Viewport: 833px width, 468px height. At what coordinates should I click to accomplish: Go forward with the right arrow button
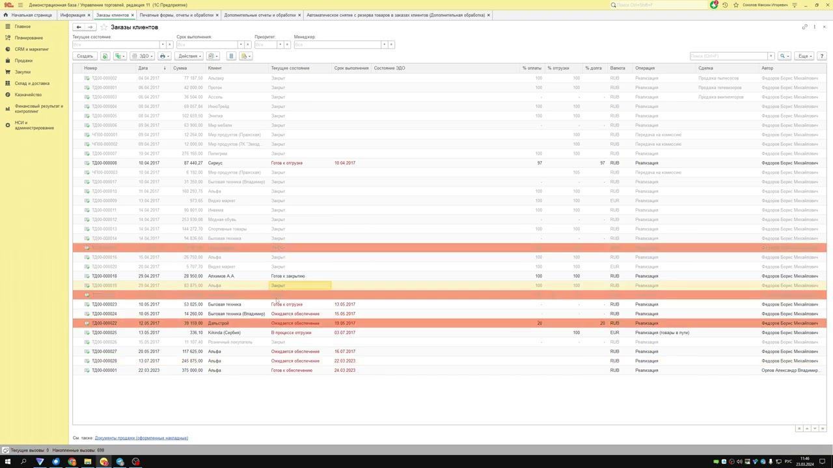[x=90, y=27]
